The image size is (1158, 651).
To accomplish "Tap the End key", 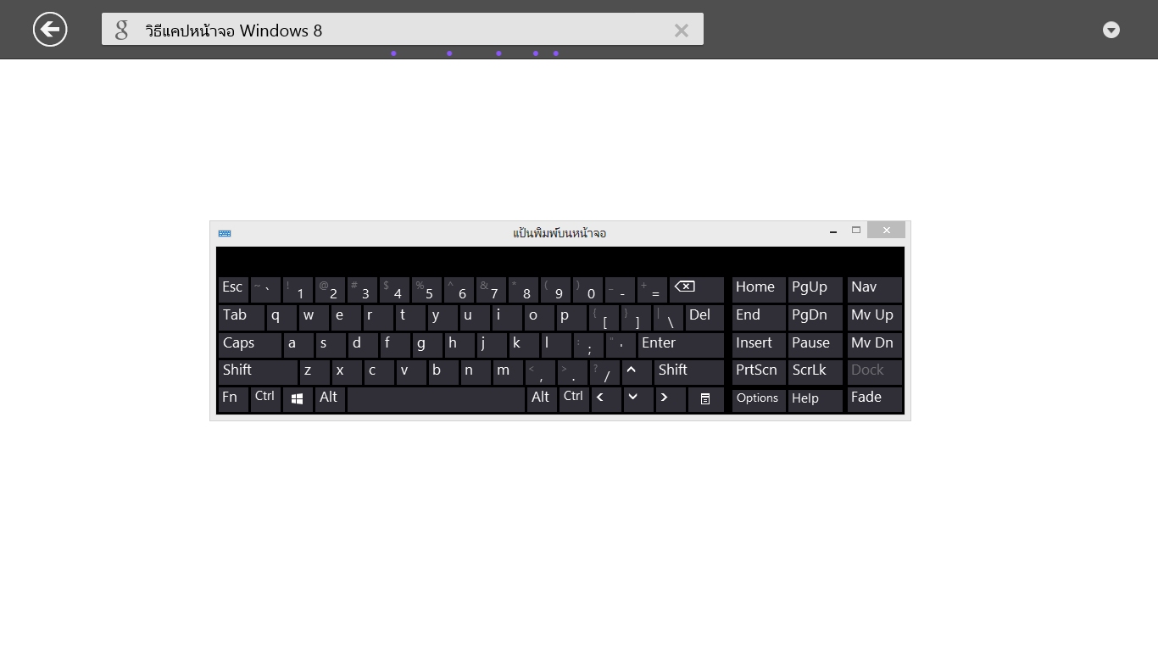I will [759, 318].
